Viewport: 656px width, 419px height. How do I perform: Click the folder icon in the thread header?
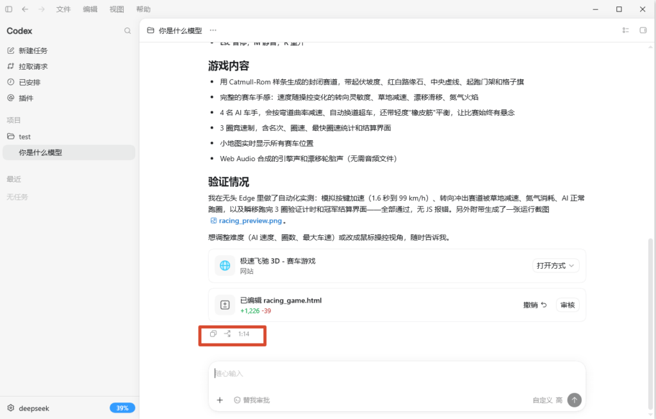151,31
